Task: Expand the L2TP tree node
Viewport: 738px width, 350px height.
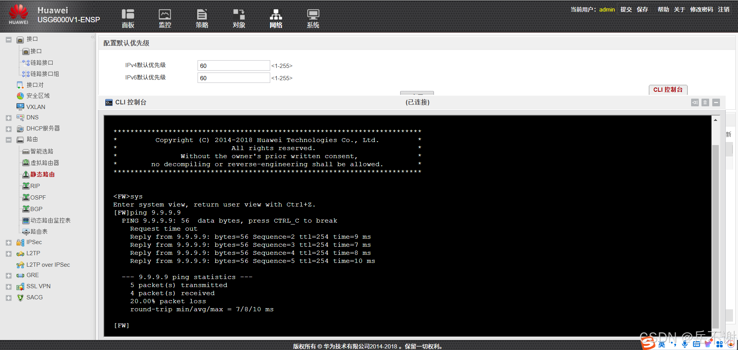Action: click(x=8, y=254)
